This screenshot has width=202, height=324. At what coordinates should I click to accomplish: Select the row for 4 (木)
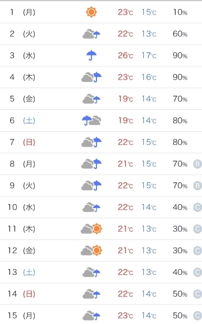click(101, 77)
